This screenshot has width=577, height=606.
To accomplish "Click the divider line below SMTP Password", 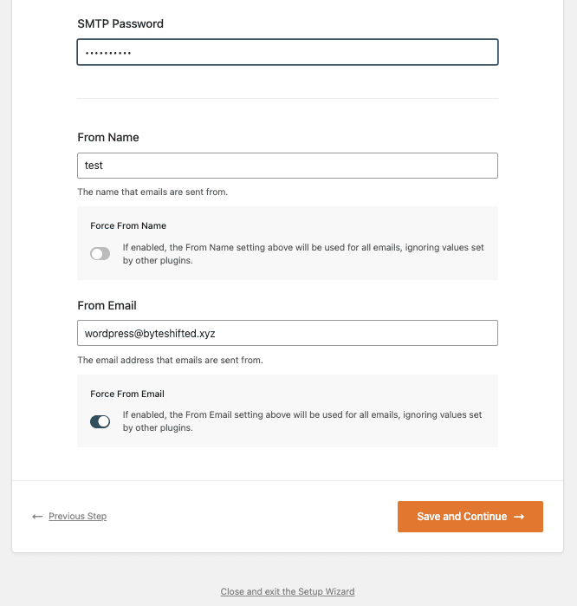I will (288, 98).
